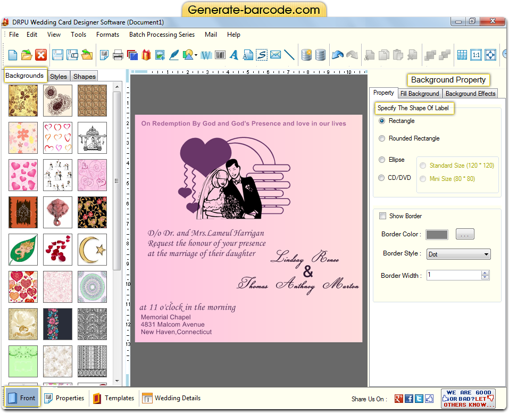The width and height of the screenshot is (509, 413).
Task: Open the View menu
Action: tap(54, 35)
